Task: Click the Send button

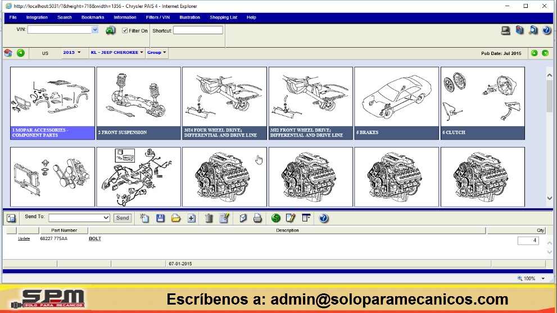Action: (x=123, y=218)
